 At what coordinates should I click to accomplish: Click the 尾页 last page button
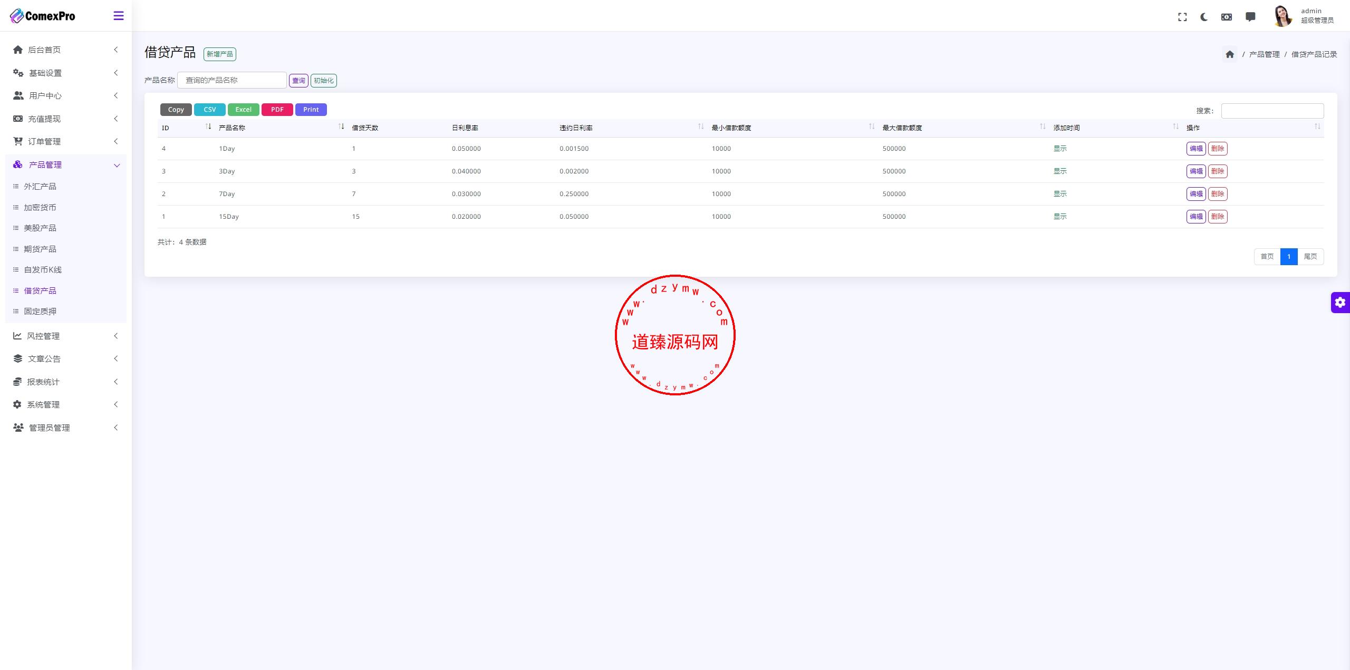[x=1310, y=257]
